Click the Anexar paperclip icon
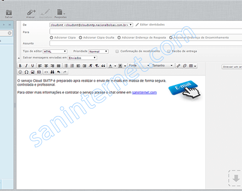This screenshot has height=191, width=242. click(x=31, y=14)
